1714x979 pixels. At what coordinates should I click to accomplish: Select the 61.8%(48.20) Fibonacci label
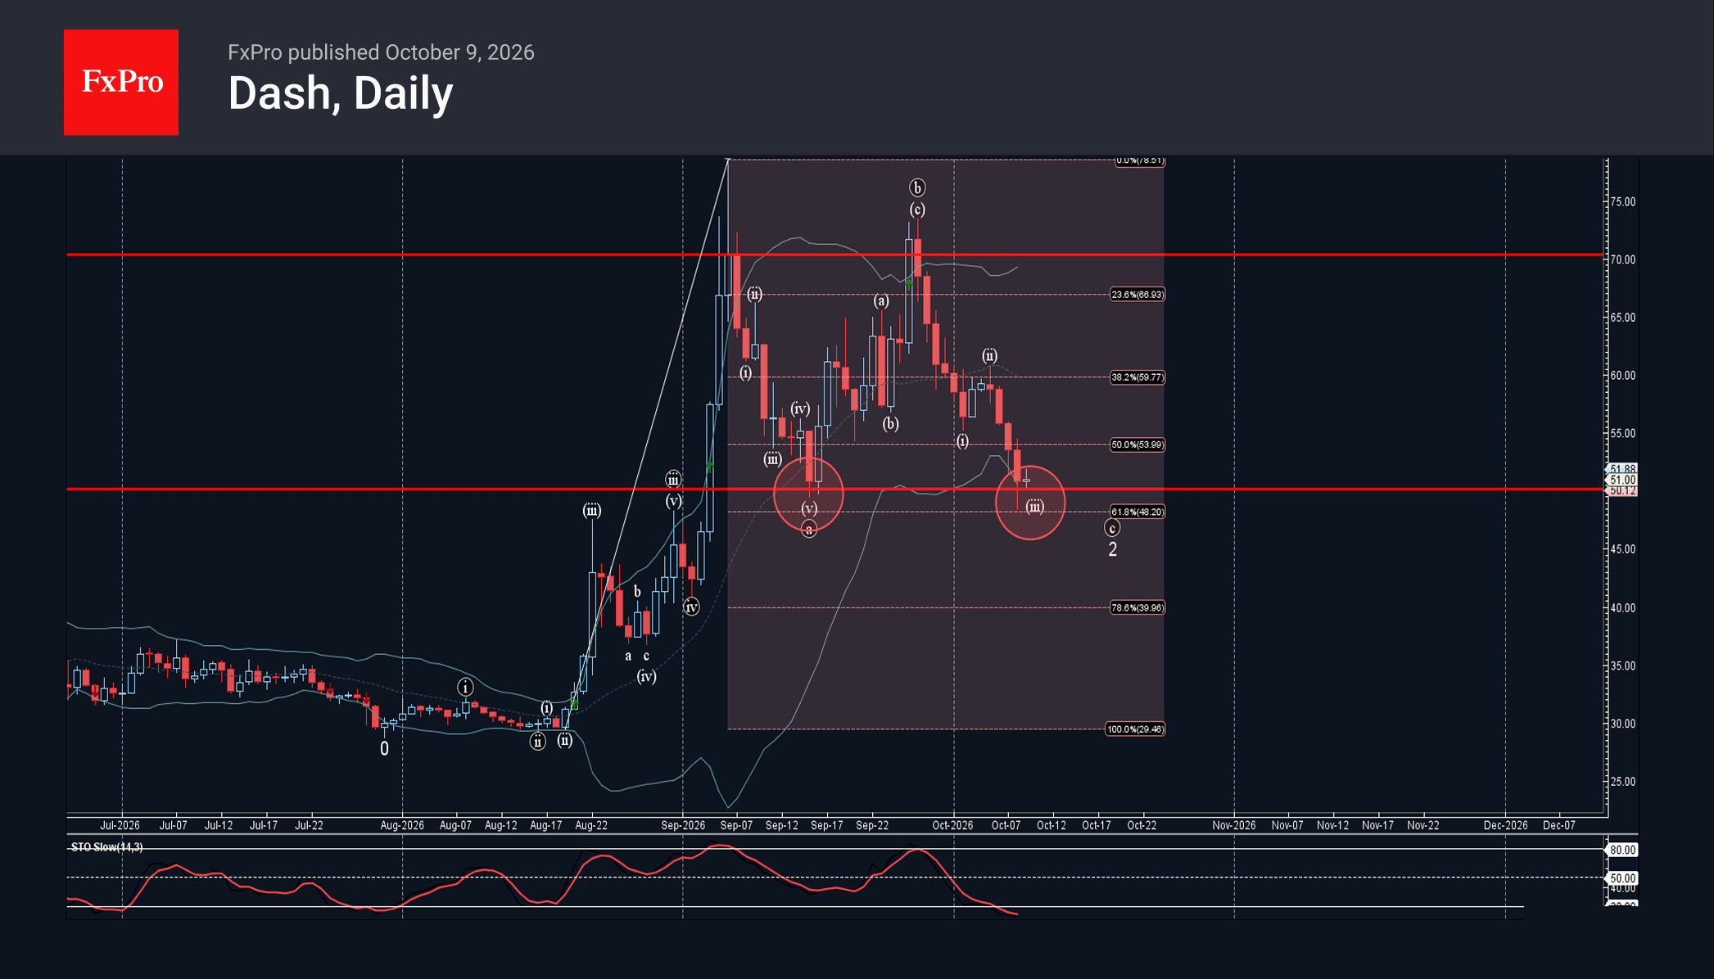tap(1137, 512)
